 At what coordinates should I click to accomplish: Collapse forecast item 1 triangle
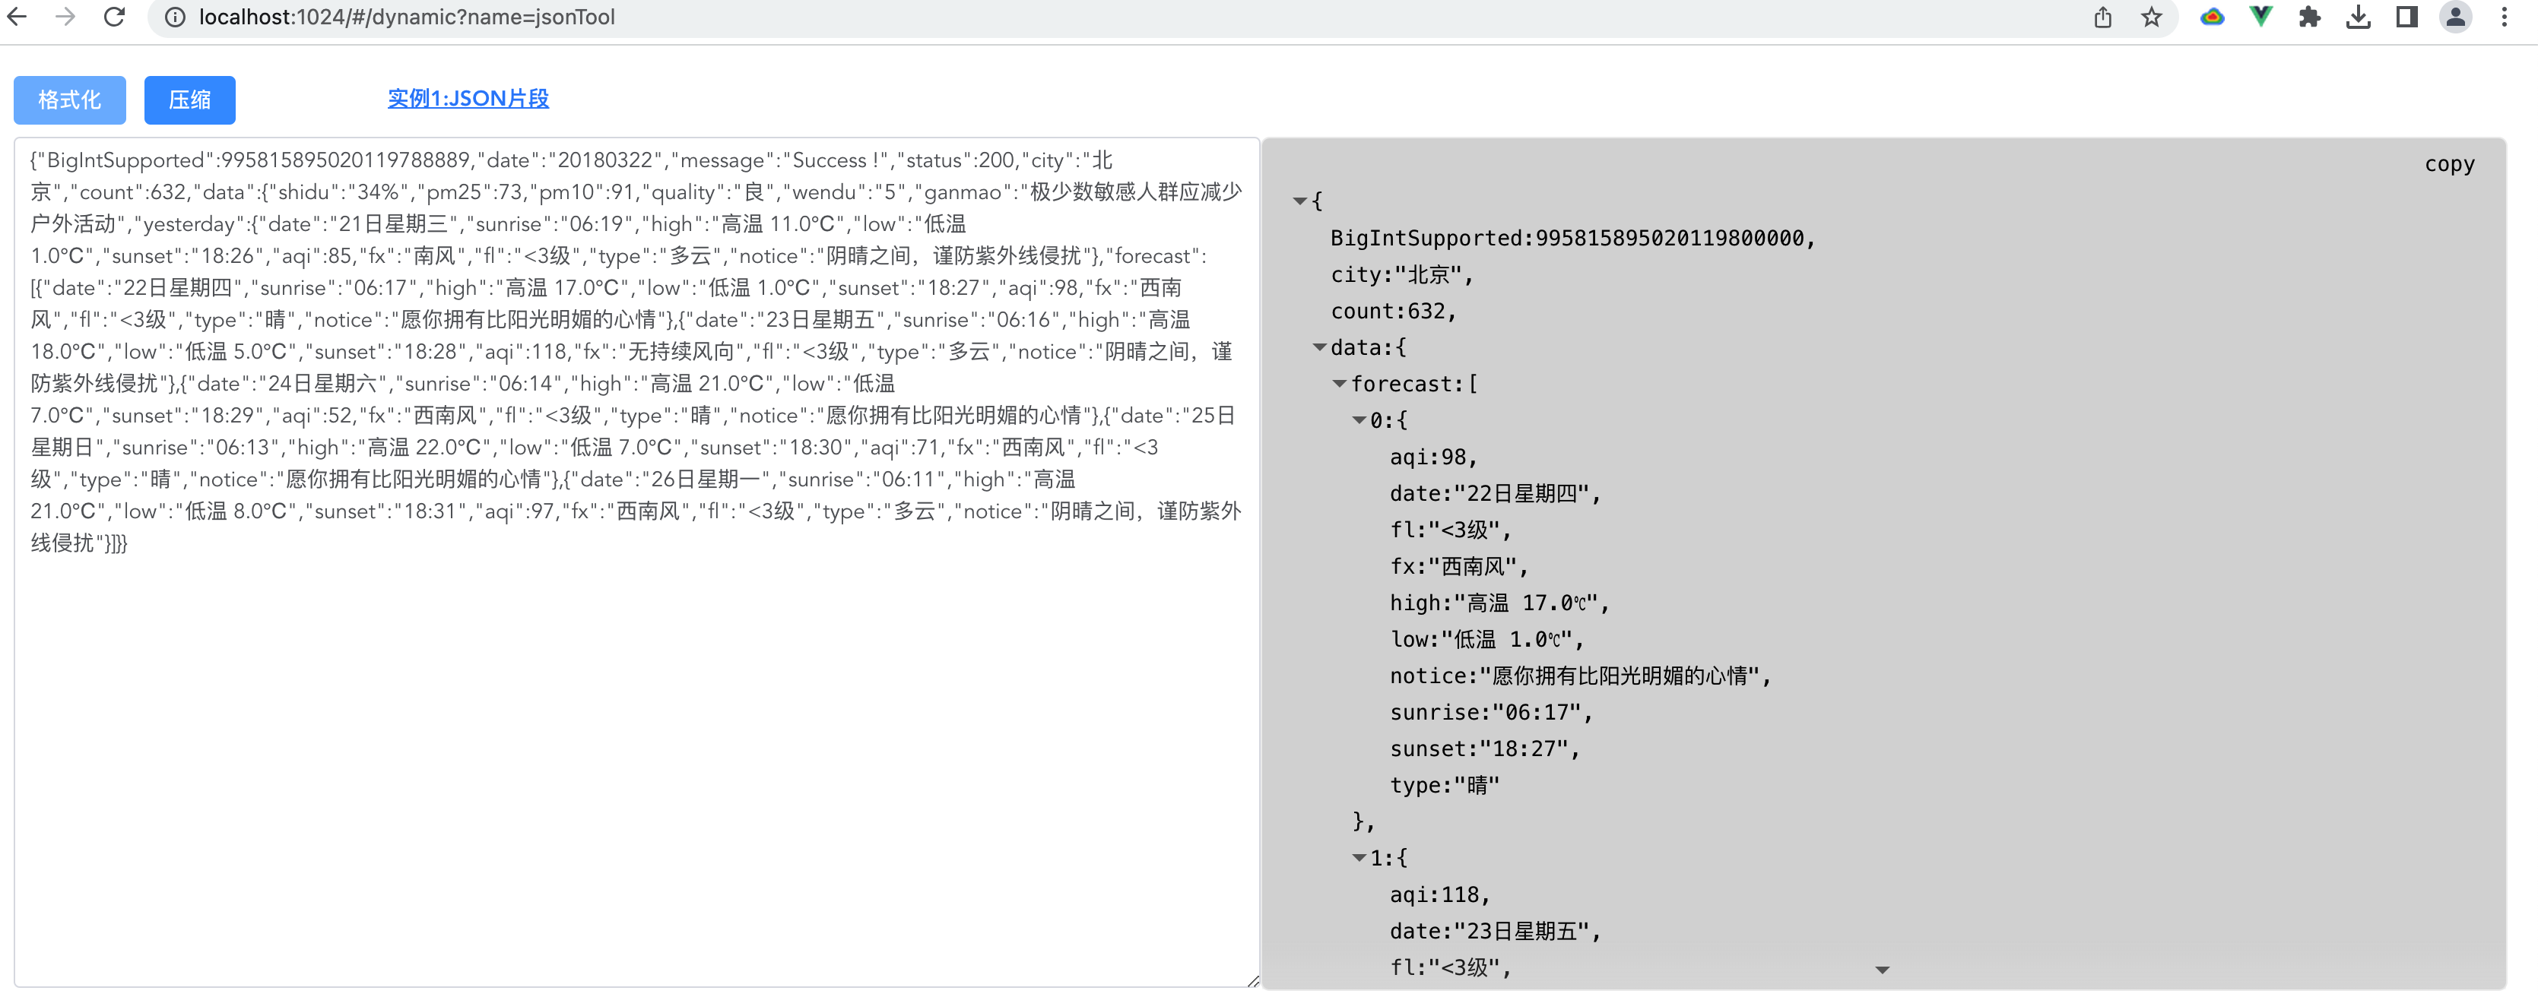[x=1359, y=858]
